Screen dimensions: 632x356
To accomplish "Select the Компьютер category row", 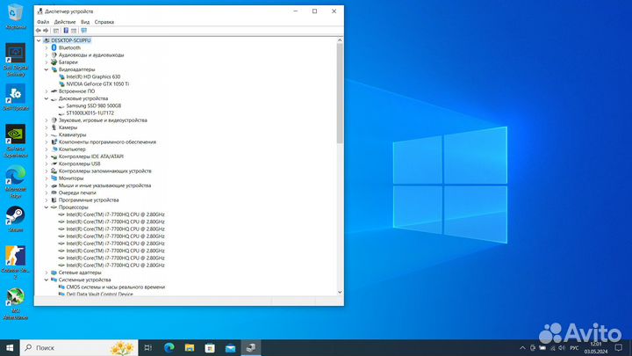I will coord(72,149).
